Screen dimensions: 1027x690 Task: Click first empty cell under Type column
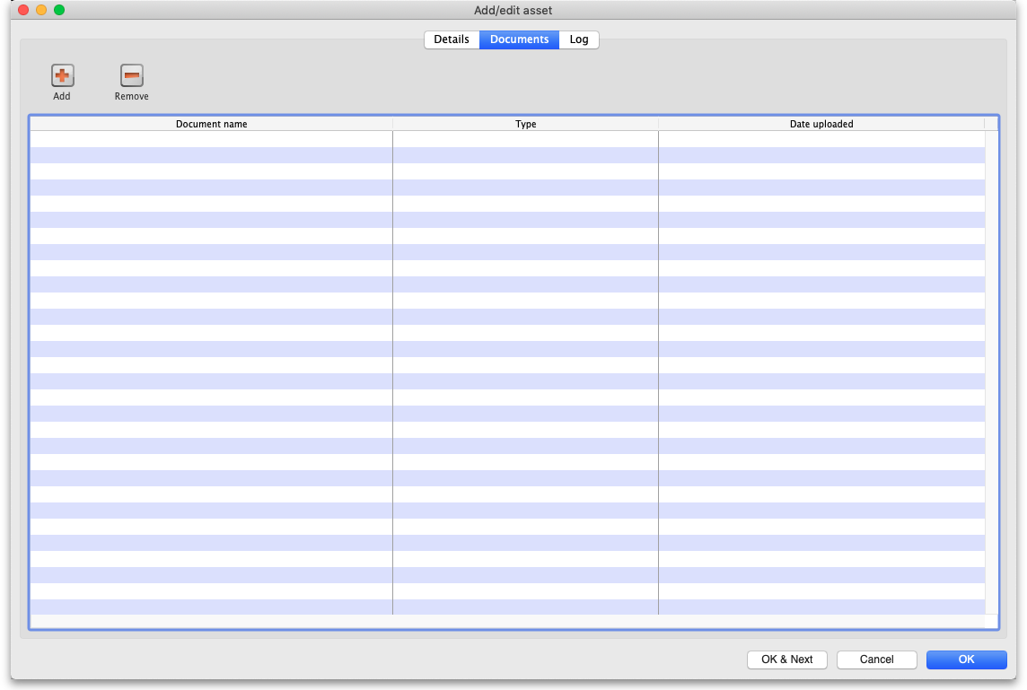tap(525, 139)
